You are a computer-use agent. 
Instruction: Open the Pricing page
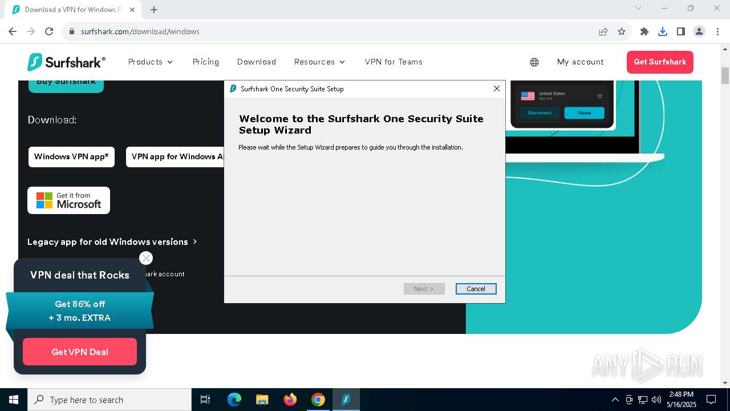(206, 62)
